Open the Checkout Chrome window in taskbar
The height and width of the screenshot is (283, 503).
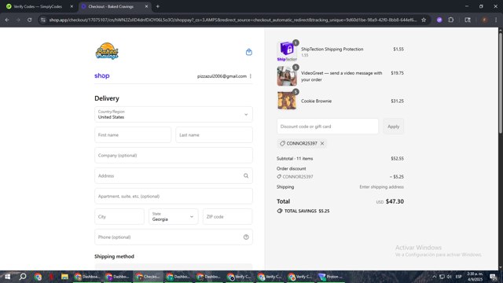[x=148, y=277]
